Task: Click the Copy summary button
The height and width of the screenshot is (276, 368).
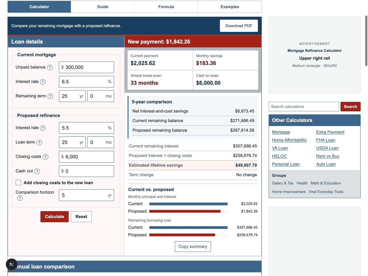Action: [193, 247]
